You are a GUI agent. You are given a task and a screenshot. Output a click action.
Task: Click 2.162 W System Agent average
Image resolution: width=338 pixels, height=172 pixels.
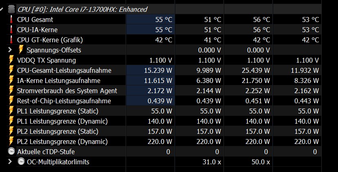(307, 91)
